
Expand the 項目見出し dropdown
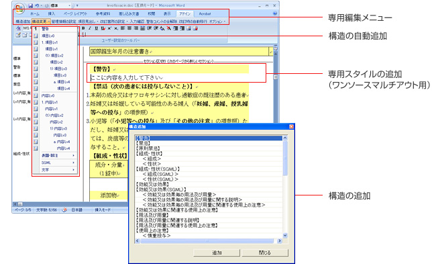tap(88, 21)
